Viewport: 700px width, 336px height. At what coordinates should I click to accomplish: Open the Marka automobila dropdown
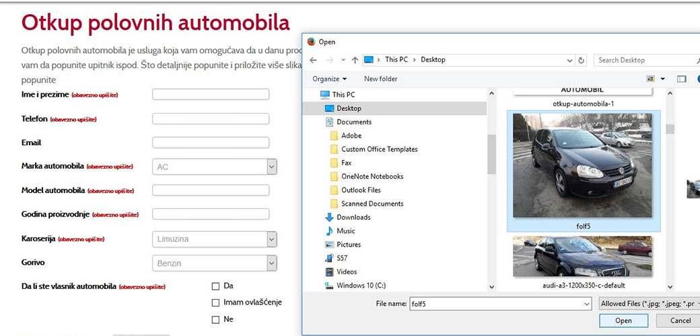click(215, 167)
